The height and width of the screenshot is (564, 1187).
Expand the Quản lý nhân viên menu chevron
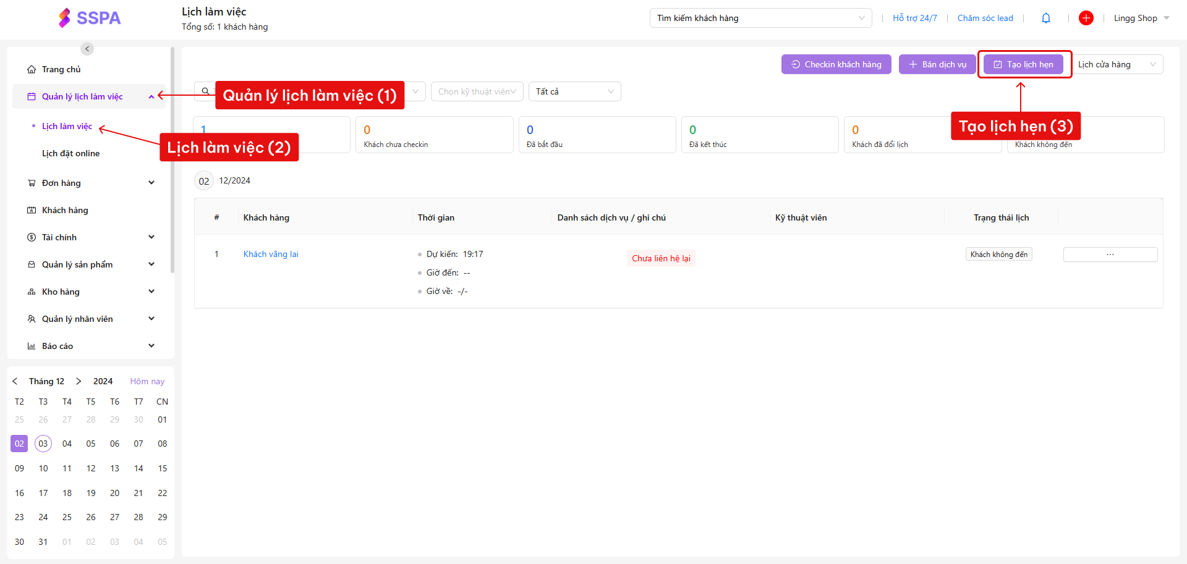coord(151,319)
